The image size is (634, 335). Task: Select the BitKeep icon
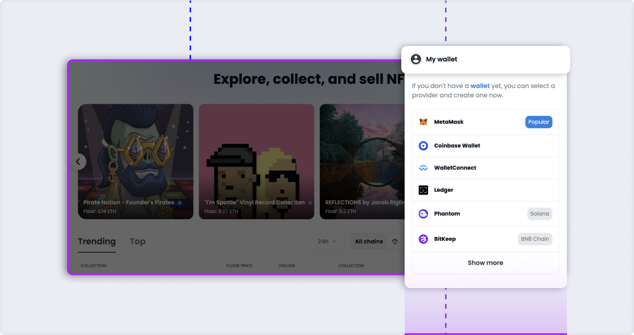pos(423,239)
